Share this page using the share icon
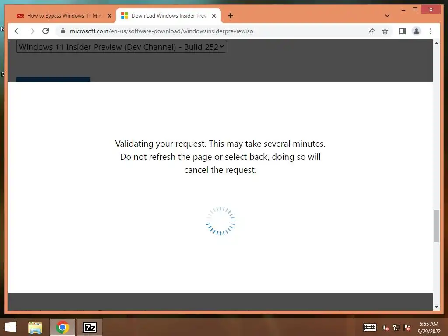This screenshot has width=448, height=336. click(x=371, y=31)
